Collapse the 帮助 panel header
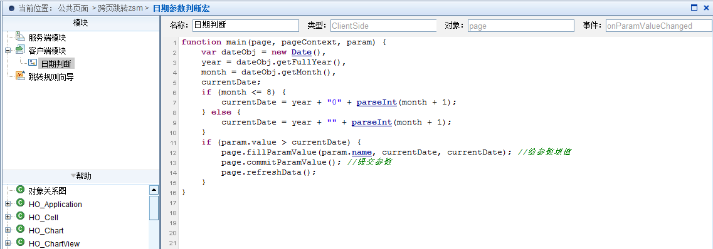 [80, 176]
